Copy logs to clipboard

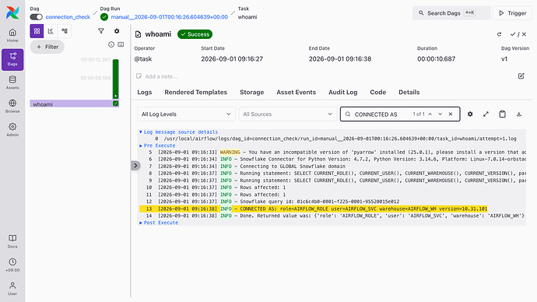pyautogui.click(x=503, y=114)
